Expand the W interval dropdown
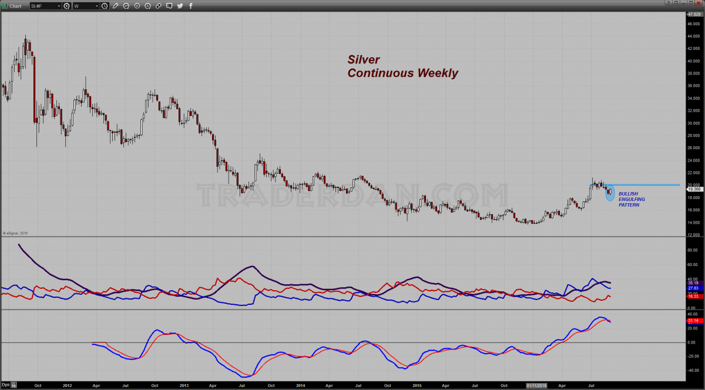The image size is (705, 390). pos(86,6)
